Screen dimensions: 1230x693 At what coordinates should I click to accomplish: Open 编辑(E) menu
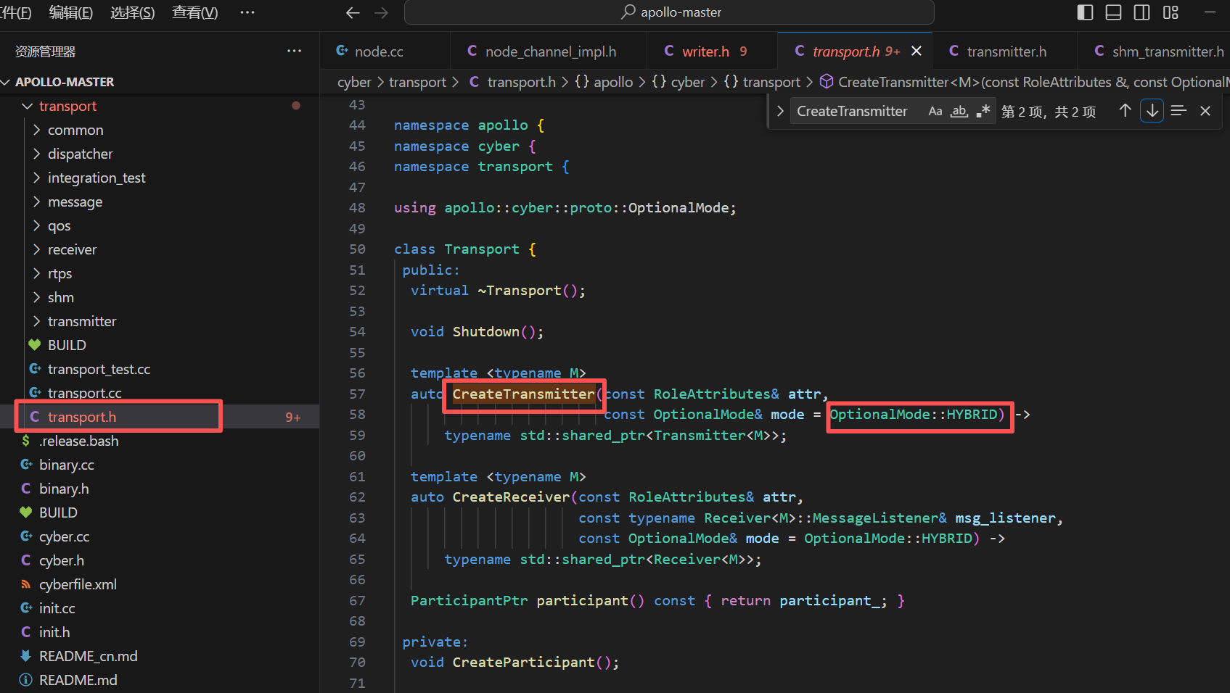(x=70, y=12)
